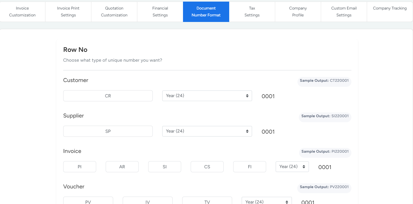The image size is (413, 204).
Task: Edit the Invoice prefix field CS
Action: click(x=207, y=167)
